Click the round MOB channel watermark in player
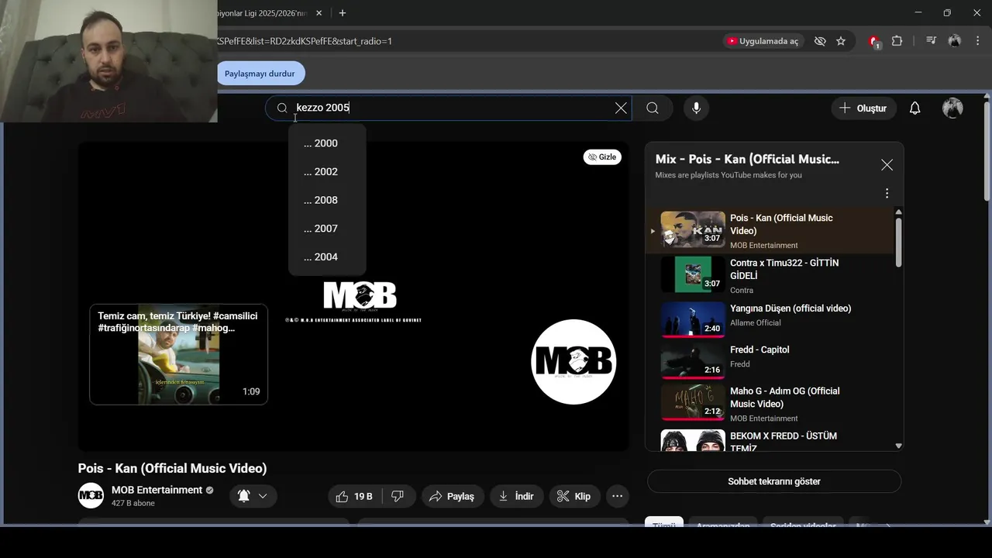The width and height of the screenshot is (992, 558). pos(573,362)
